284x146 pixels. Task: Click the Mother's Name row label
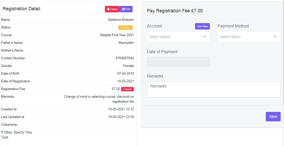point(12,50)
